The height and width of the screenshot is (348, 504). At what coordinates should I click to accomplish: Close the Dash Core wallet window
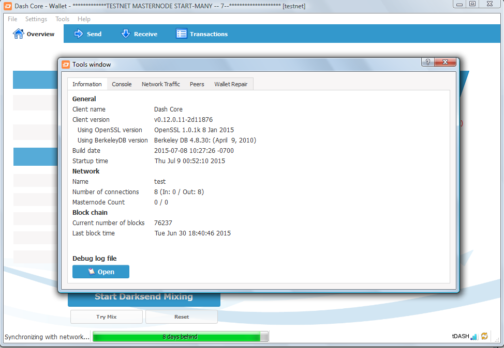click(490, 4)
